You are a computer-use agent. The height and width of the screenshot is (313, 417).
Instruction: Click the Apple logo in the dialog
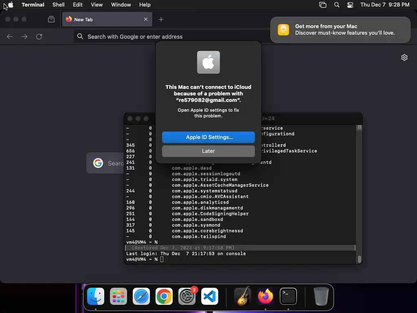coord(208,62)
